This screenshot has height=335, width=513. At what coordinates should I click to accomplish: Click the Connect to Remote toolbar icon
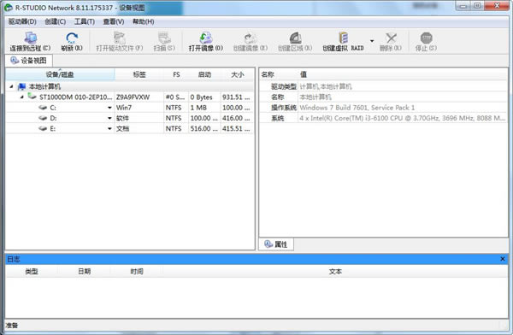point(31,38)
